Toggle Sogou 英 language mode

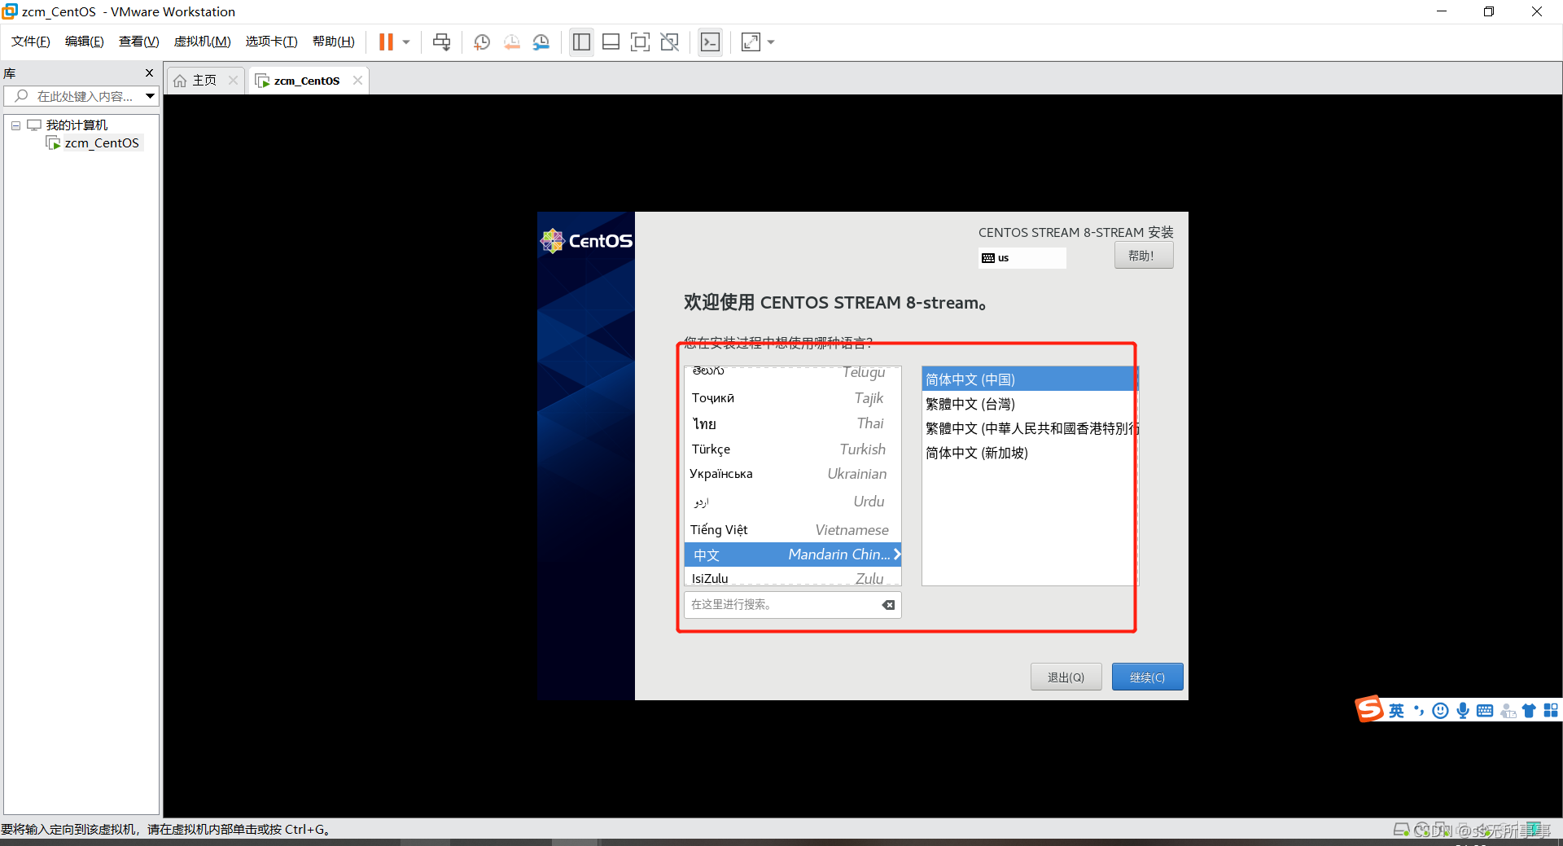coord(1396,711)
